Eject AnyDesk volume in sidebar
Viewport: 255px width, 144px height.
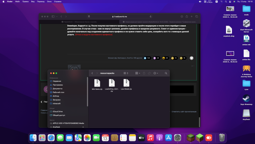tap(83, 127)
